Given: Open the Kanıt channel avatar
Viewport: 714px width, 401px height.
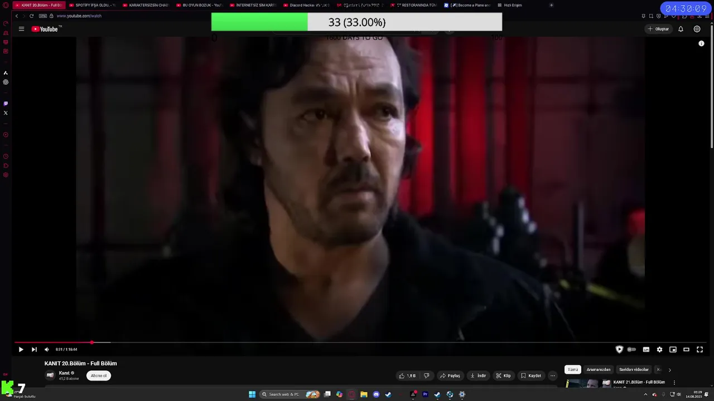Looking at the screenshot, I should tap(50, 375).
